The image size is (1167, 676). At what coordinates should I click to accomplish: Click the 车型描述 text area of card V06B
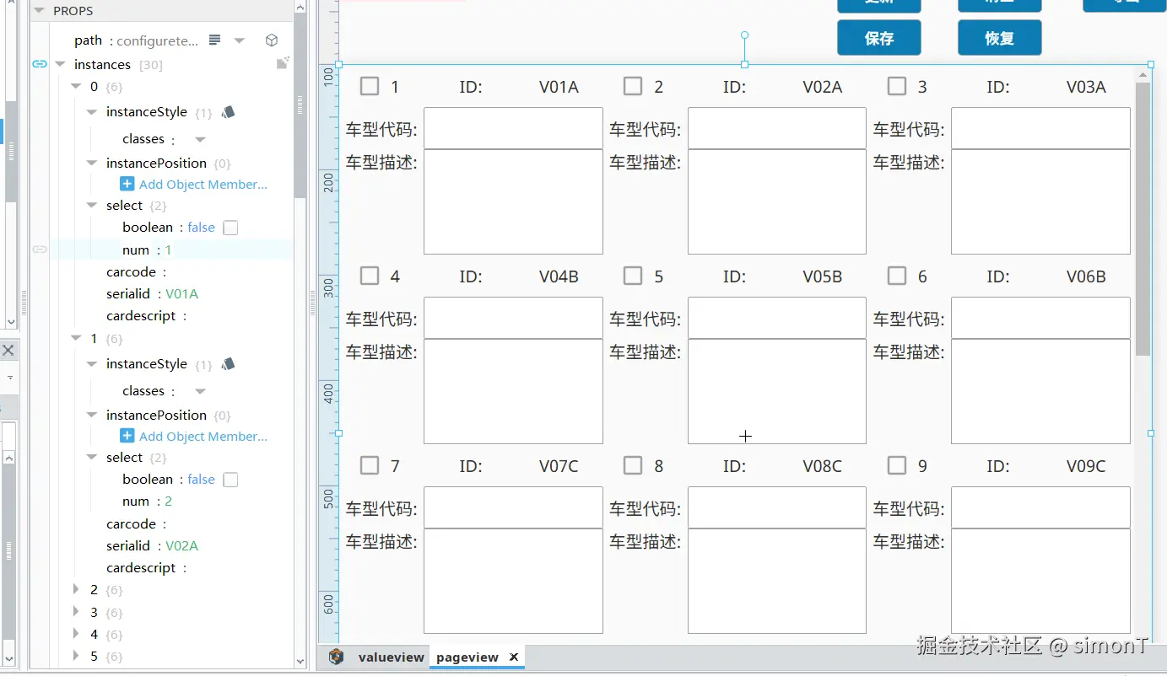coord(1040,391)
